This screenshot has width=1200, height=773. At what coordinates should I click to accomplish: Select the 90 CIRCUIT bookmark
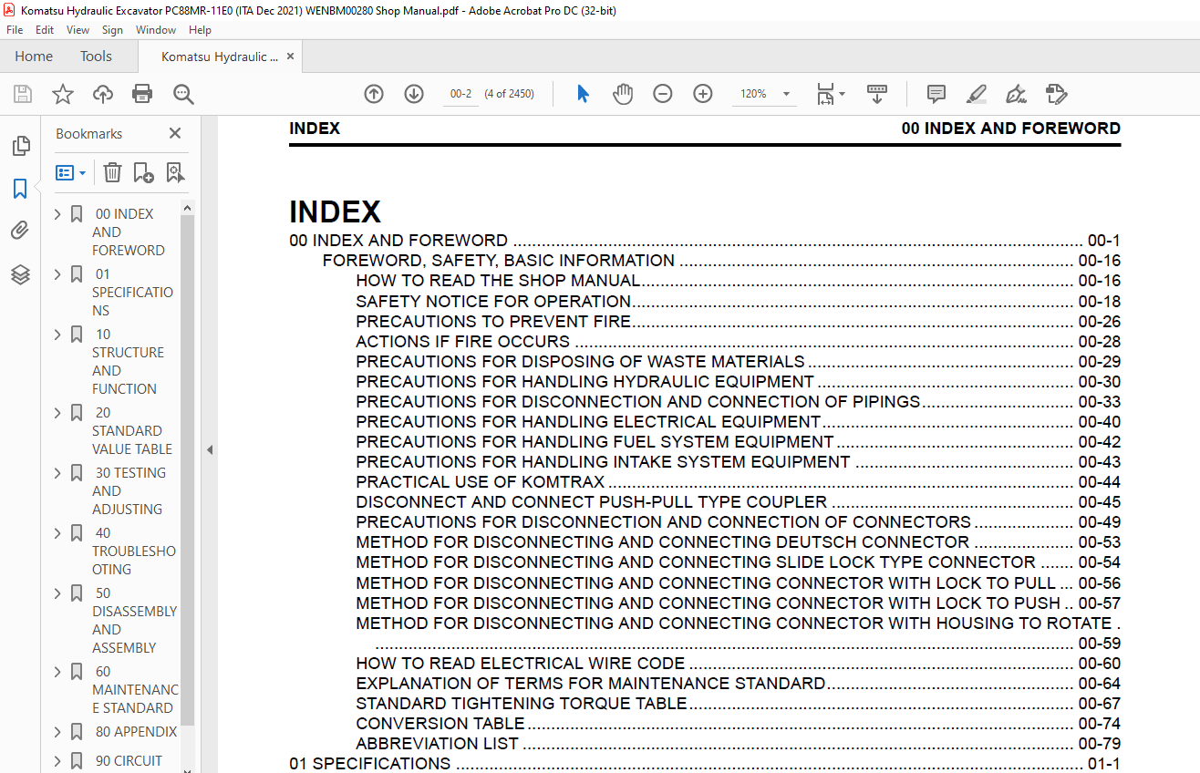(129, 761)
